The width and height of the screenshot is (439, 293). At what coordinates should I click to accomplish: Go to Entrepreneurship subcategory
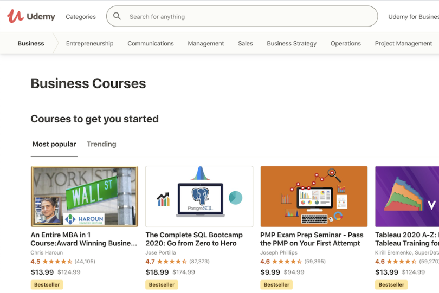pos(89,43)
